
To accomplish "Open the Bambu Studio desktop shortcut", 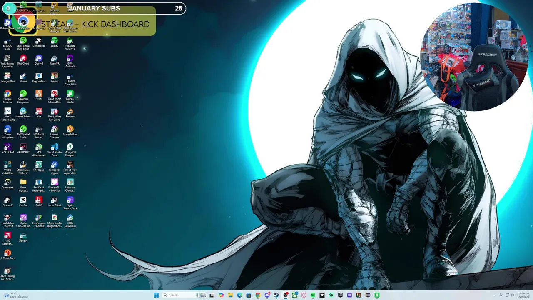I will [70, 97].
